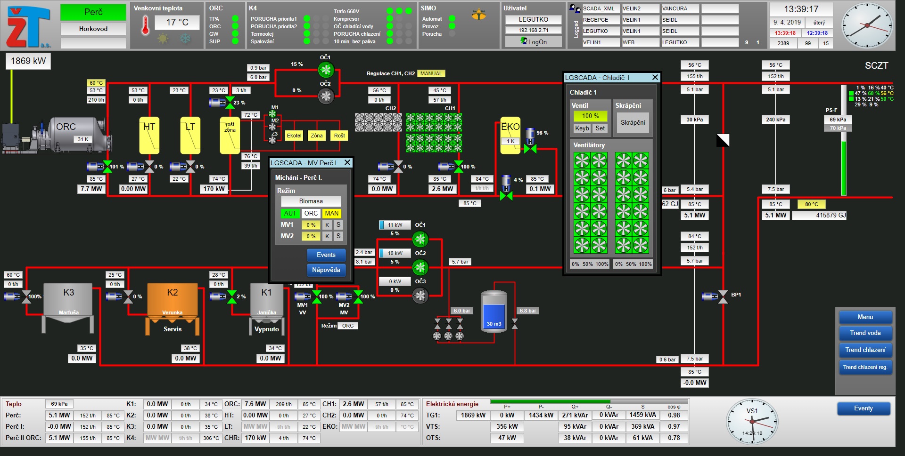Viewport: 905px width, 456px height.
Task: Click the BP1 bypass valve
Action: (723, 296)
